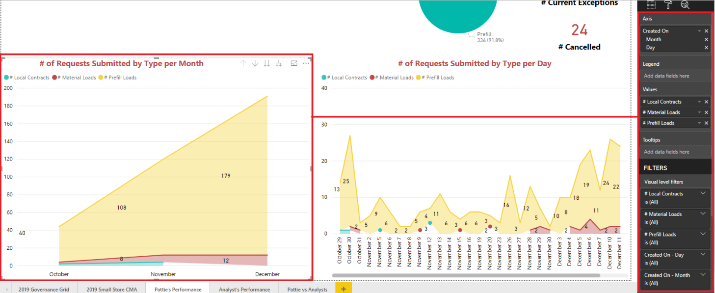The image size is (715, 293).
Task: Click the Drill up arrow on monthly chart
Action: 243,63
